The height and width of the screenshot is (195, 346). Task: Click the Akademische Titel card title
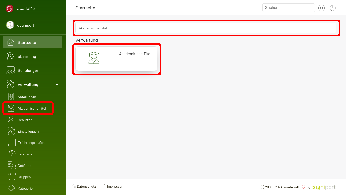click(x=135, y=54)
